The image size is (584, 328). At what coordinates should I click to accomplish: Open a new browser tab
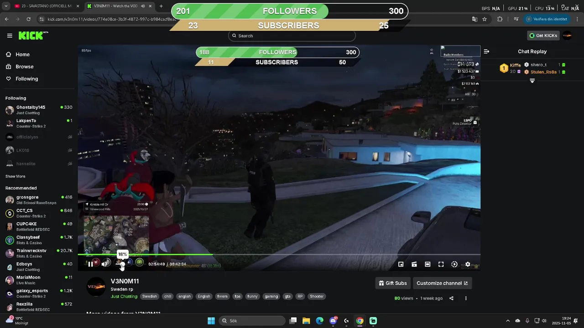[x=161, y=6]
